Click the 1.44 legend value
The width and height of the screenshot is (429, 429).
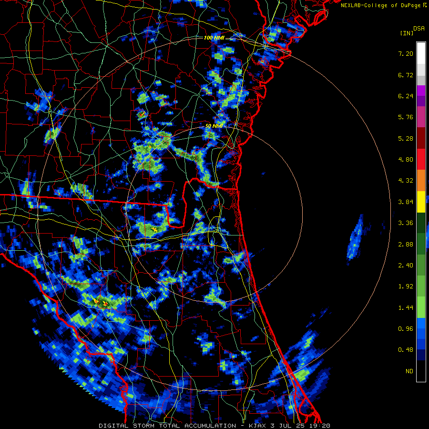406,308
